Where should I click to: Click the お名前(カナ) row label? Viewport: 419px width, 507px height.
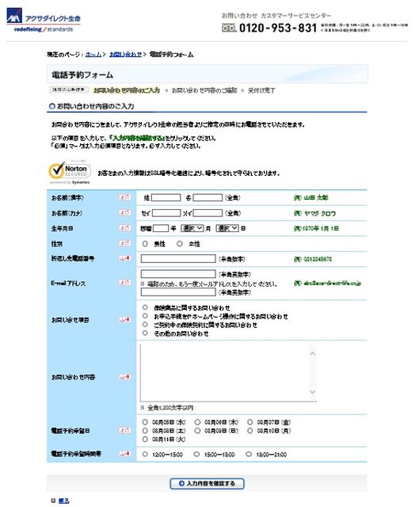coord(67,213)
